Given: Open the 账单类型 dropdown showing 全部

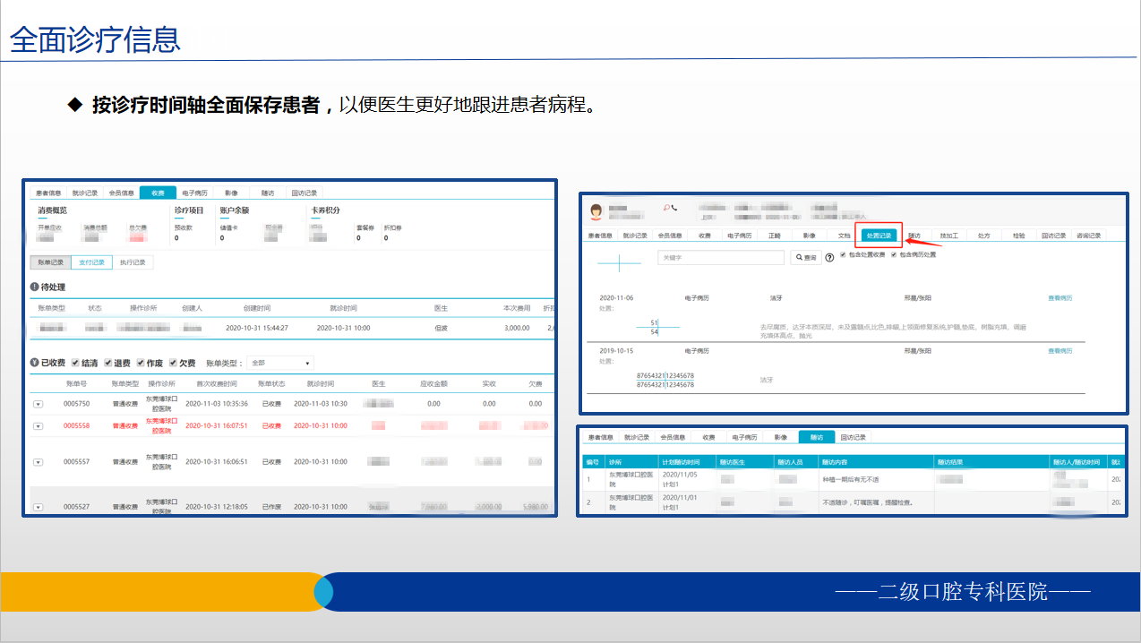Looking at the screenshot, I should coord(279,364).
